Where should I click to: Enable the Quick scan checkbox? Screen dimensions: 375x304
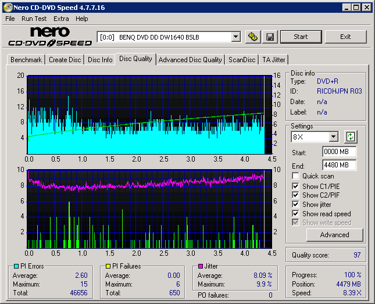point(296,176)
